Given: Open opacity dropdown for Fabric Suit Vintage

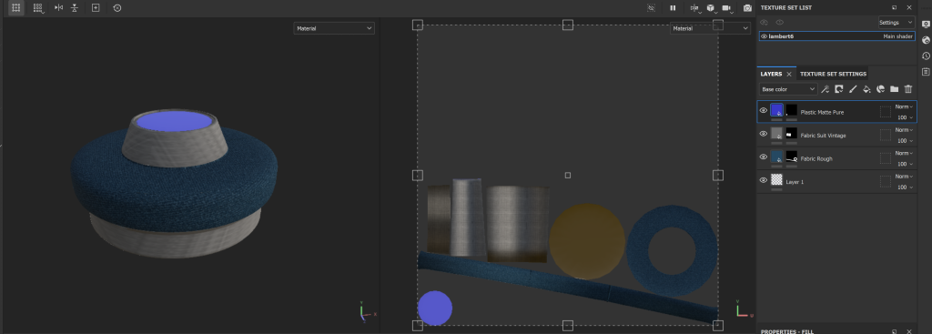Looking at the screenshot, I should point(906,140).
